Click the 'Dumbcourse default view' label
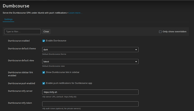The height and width of the screenshot is (111, 194). [21, 60]
